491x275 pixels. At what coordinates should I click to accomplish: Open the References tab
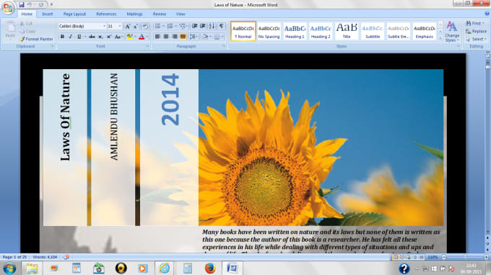[x=106, y=14]
